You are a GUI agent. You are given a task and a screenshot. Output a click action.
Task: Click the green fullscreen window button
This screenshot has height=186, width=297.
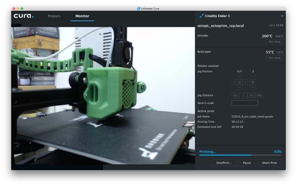22,8
